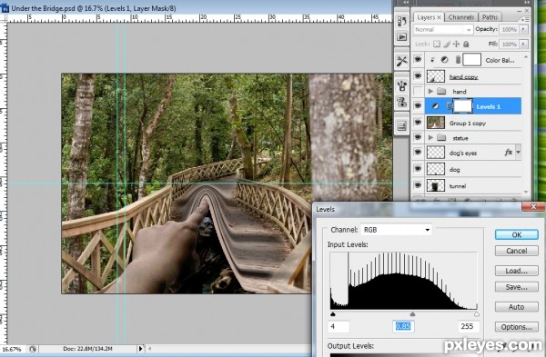Click the hand group folder icon

coord(441,92)
